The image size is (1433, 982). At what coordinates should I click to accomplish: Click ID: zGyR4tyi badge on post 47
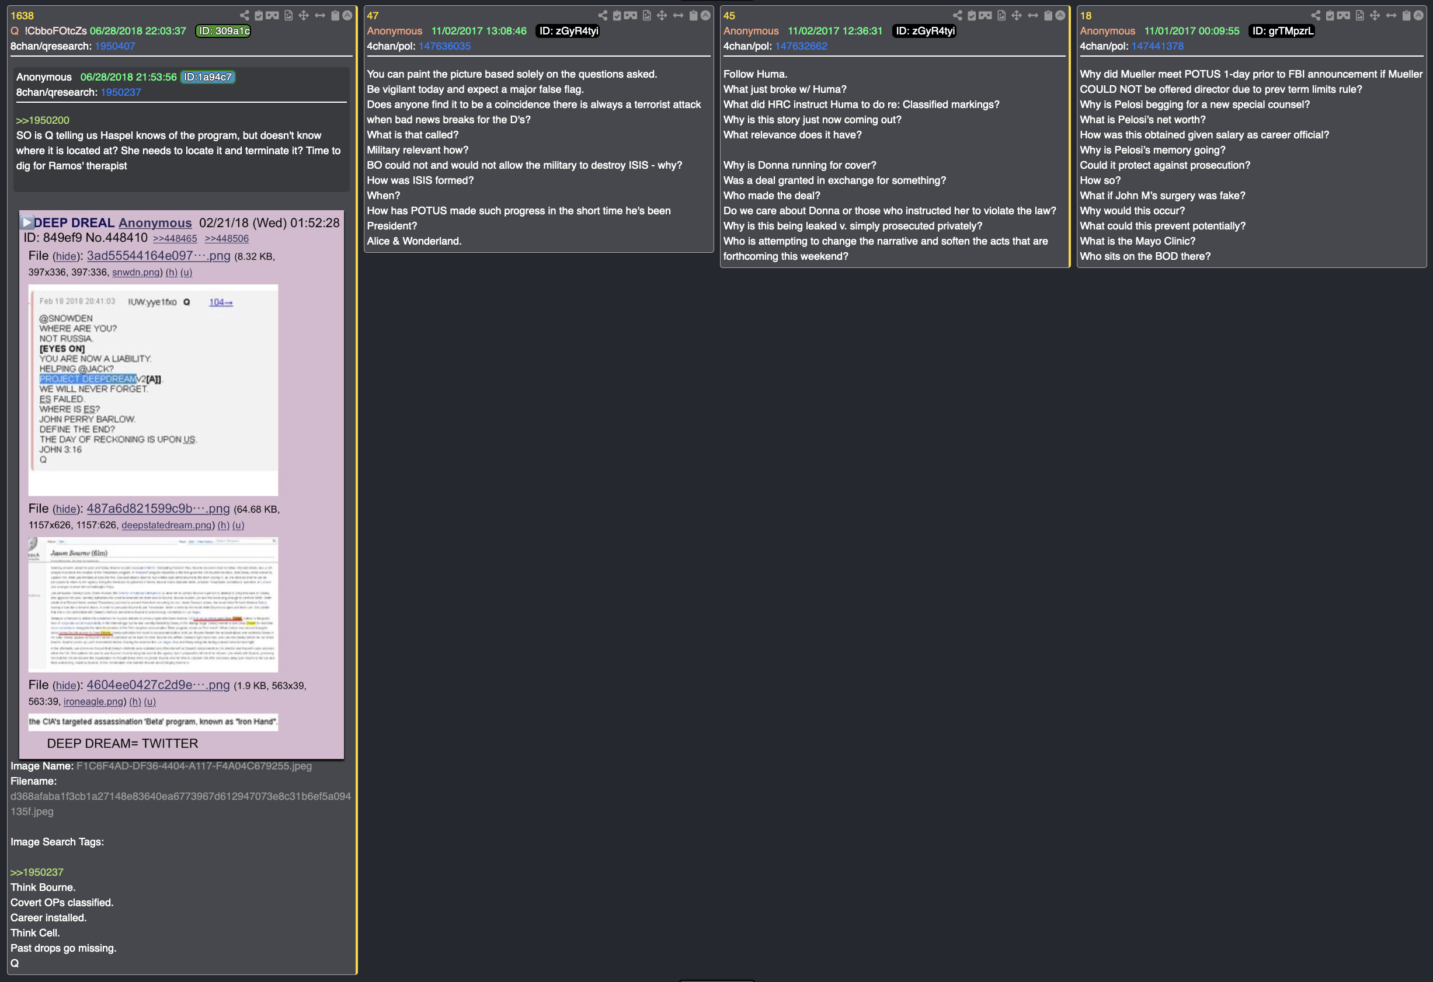coord(569,31)
